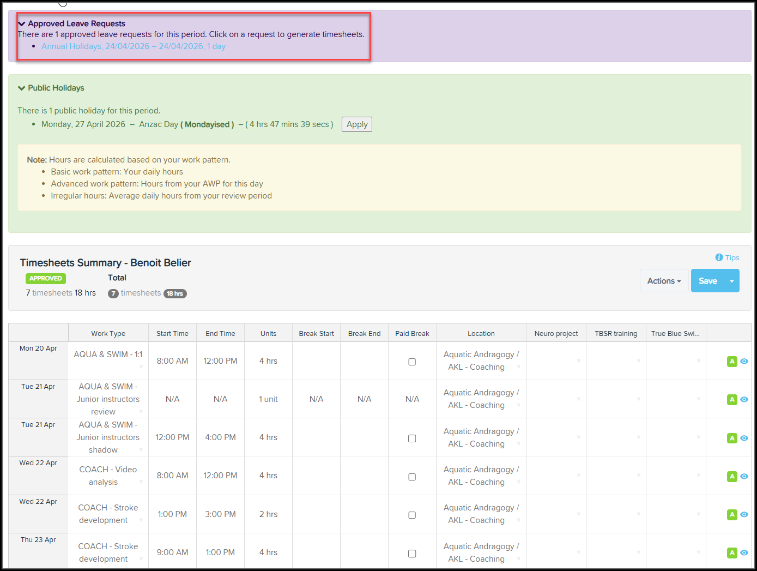Click green A icon on Wed 22 Apr Stroke development row
Screen dimensions: 757x571
pyautogui.click(x=732, y=514)
